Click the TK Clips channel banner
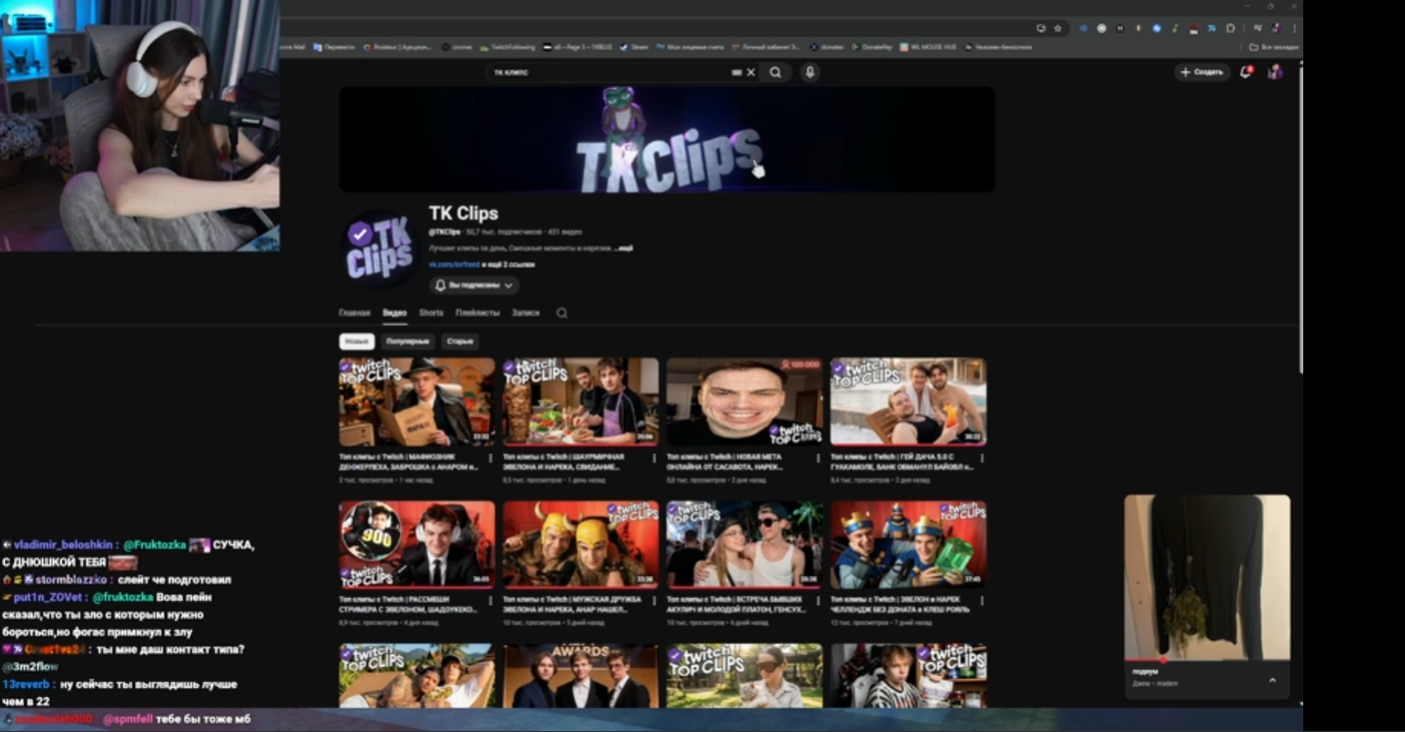 click(667, 139)
